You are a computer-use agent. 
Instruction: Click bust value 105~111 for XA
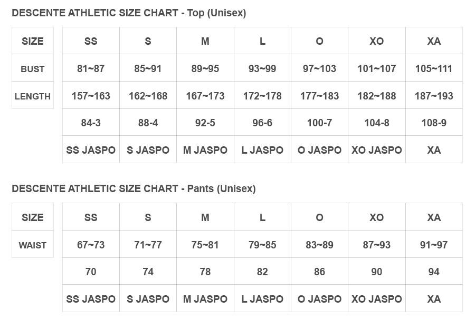434,68
